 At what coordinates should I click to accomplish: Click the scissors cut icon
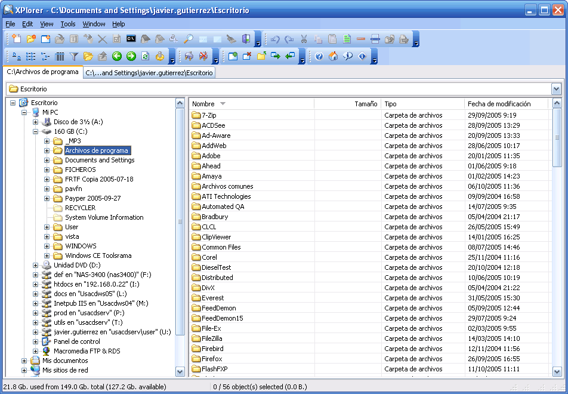click(304, 39)
